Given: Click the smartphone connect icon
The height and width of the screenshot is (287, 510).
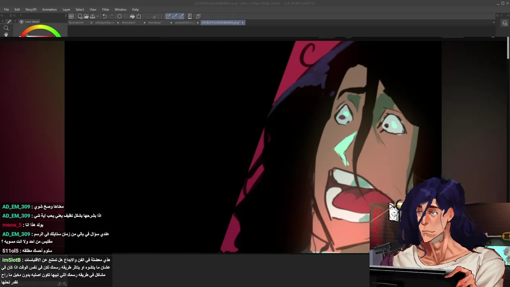Looking at the screenshot, I should pyautogui.click(x=190, y=16).
